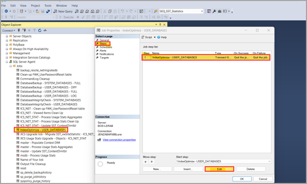Click the backup_resote_netmigratedb job icon
307x184 pixels.
point(18,70)
